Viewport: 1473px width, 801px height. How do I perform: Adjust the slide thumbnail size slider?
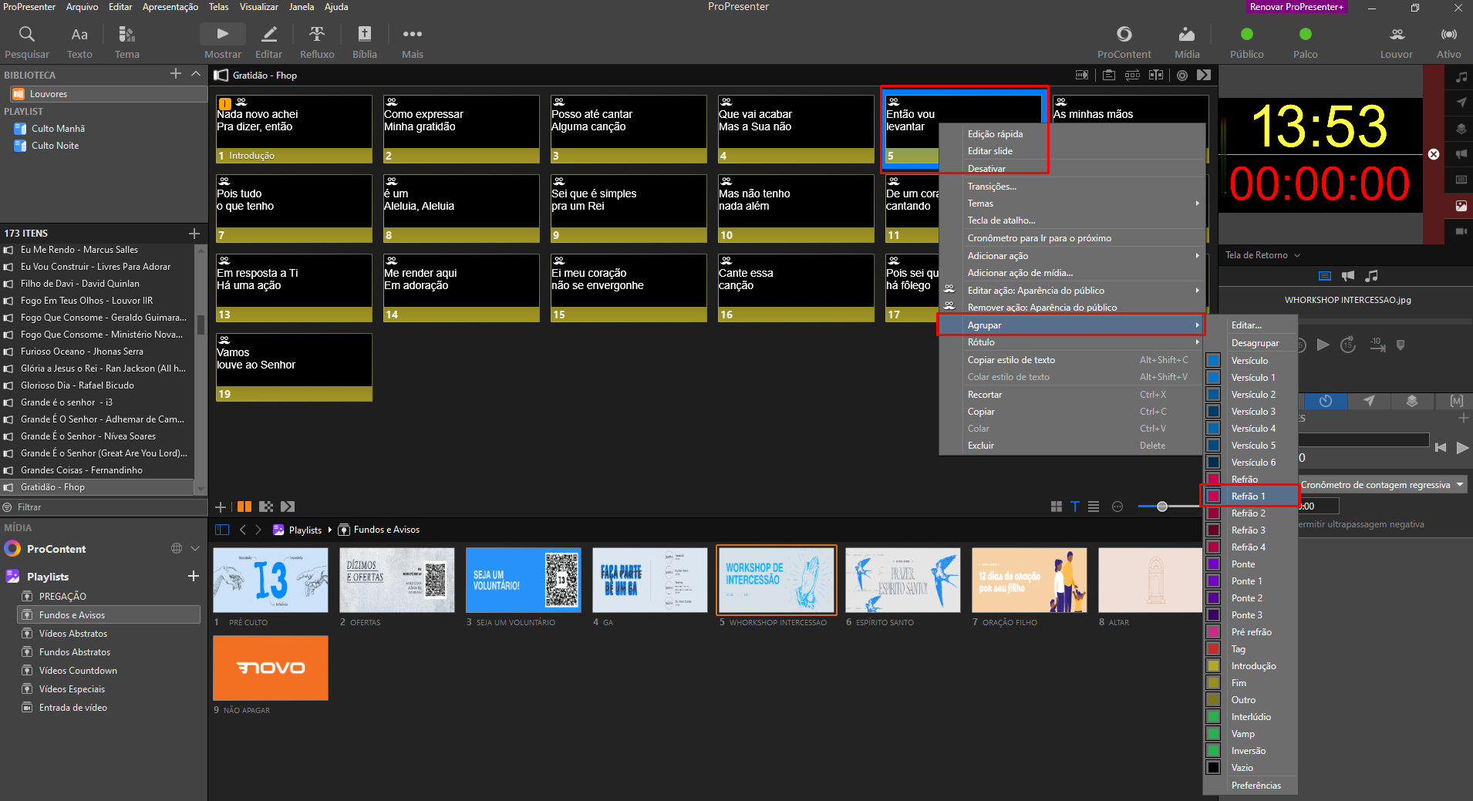(x=1161, y=507)
